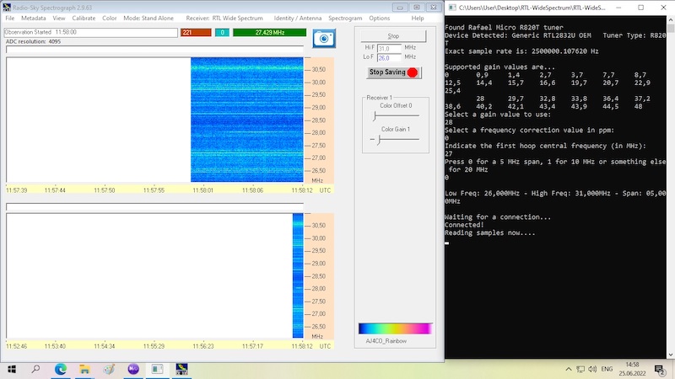Click the paint app taskbar icon

(x=109, y=369)
